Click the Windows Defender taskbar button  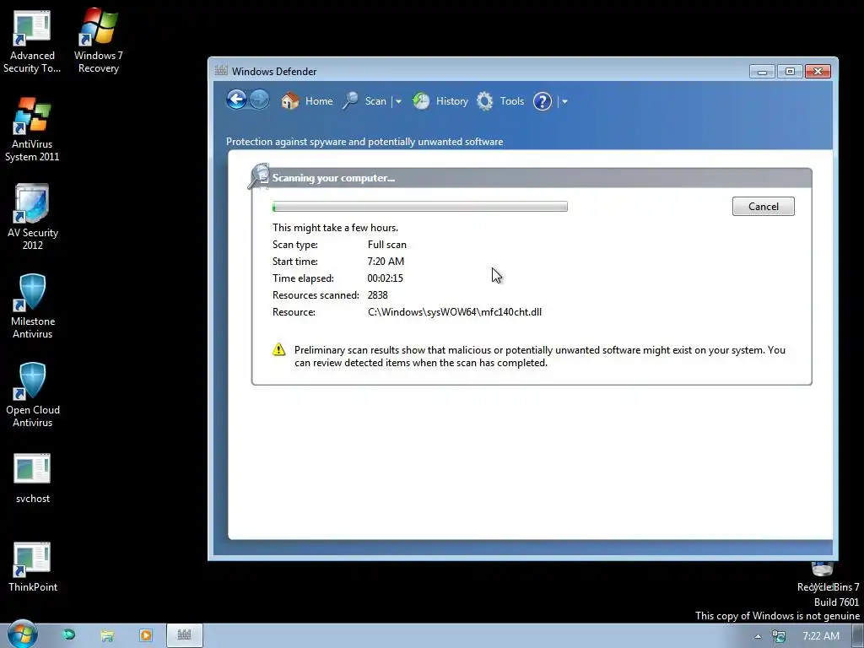click(x=185, y=635)
